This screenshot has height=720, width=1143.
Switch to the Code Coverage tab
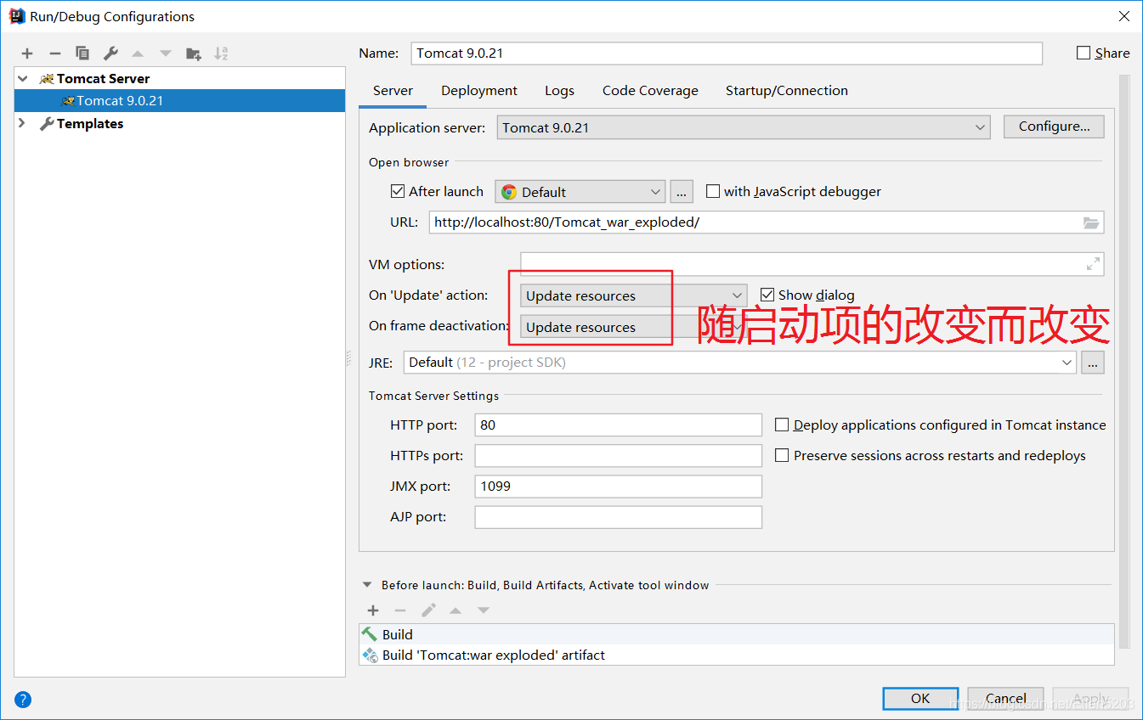(x=650, y=91)
